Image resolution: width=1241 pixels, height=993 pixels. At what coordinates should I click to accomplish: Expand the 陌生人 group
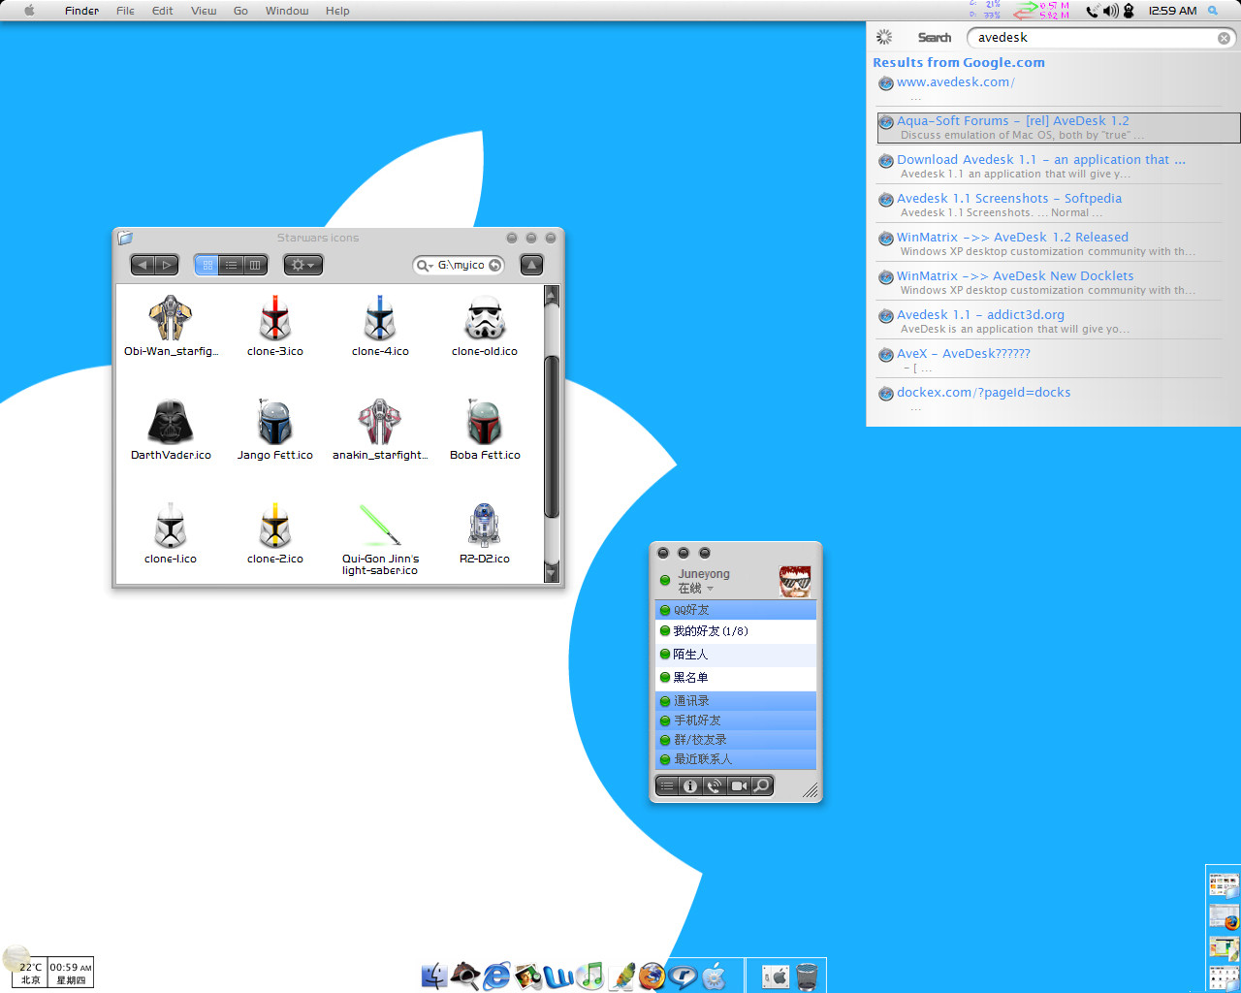(736, 655)
